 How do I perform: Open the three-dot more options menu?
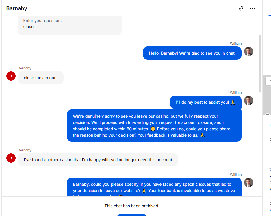coord(253,8)
